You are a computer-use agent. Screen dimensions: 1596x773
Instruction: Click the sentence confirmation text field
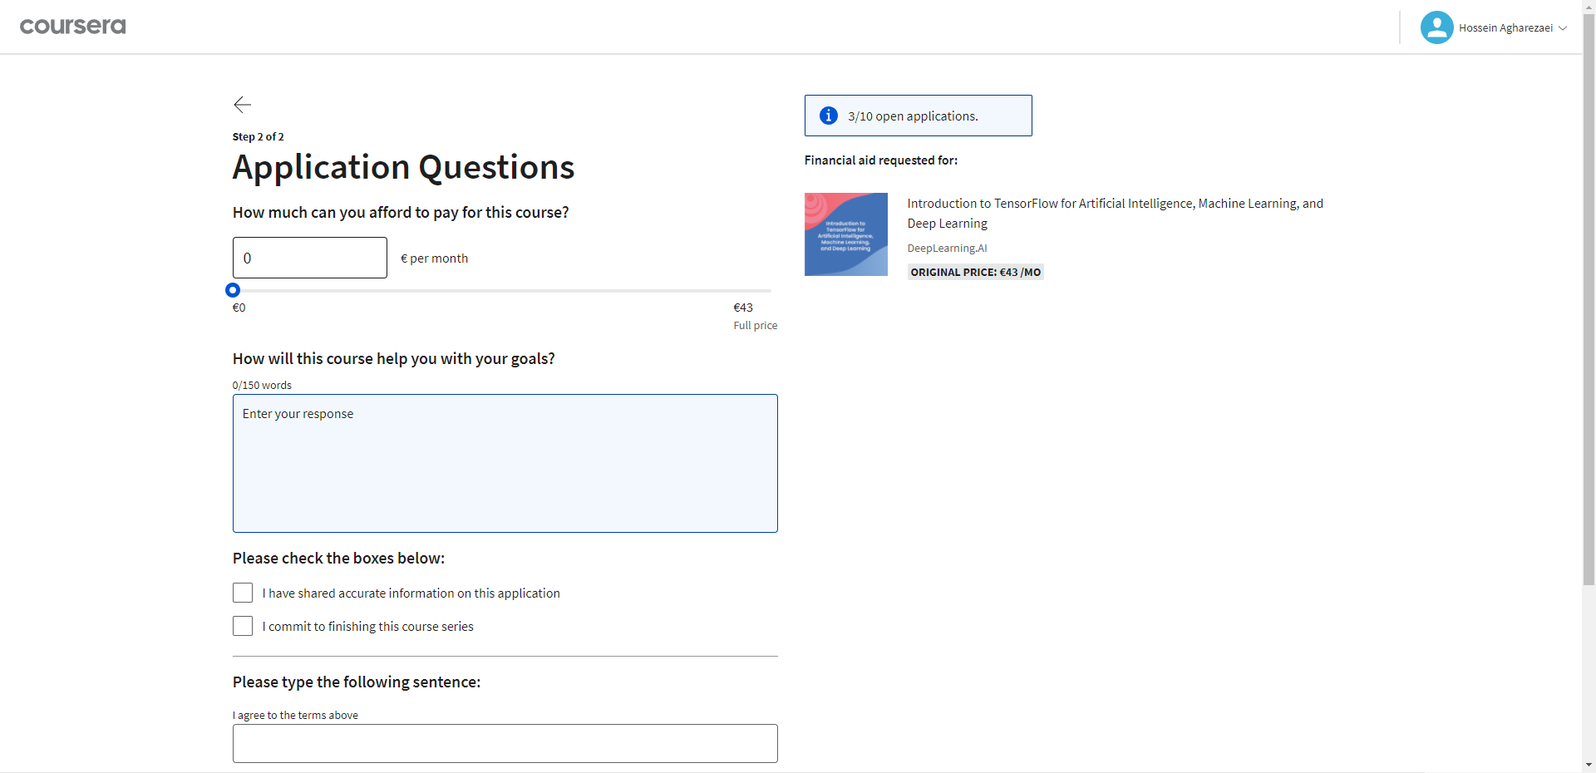point(505,743)
